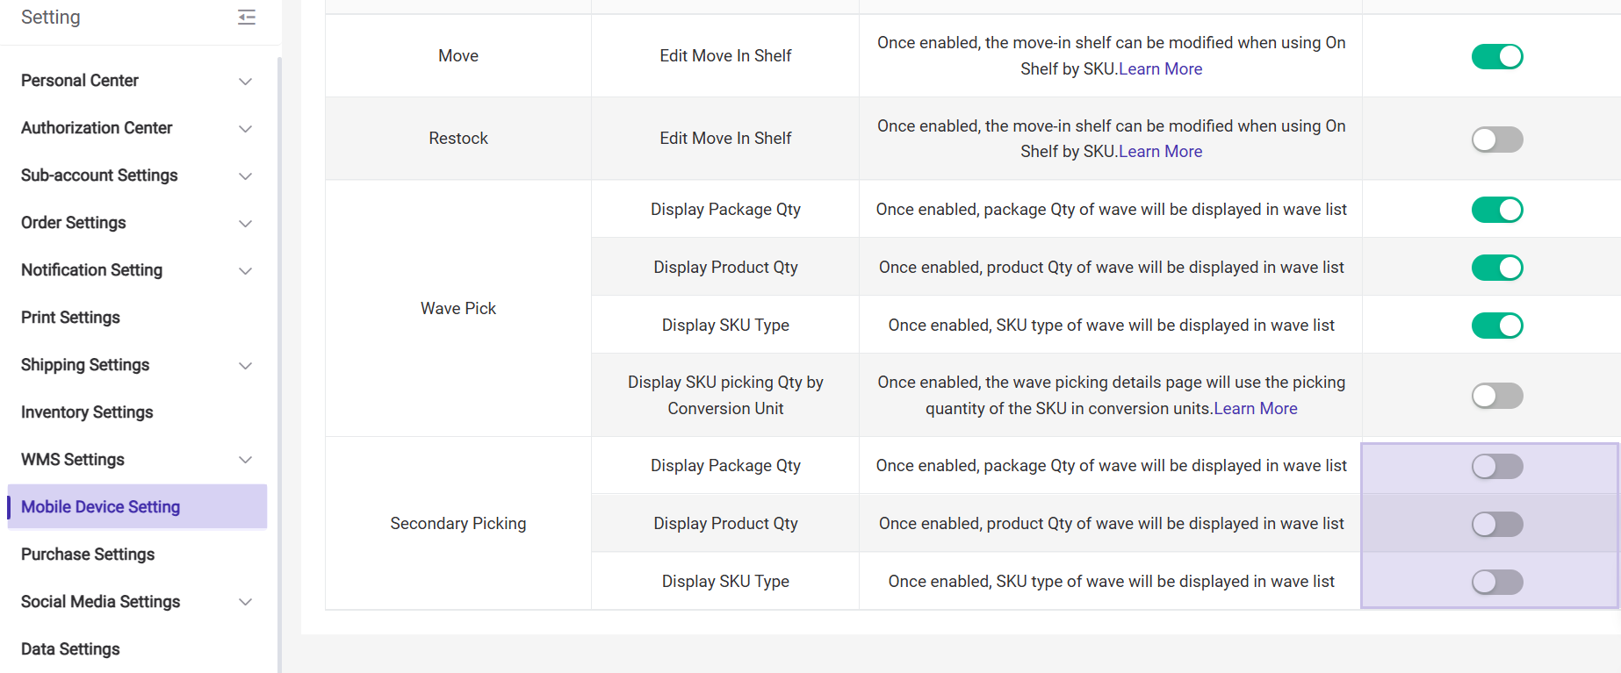Expand the Personal Center chevron
Image resolution: width=1621 pixels, height=673 pixels.
246,82
